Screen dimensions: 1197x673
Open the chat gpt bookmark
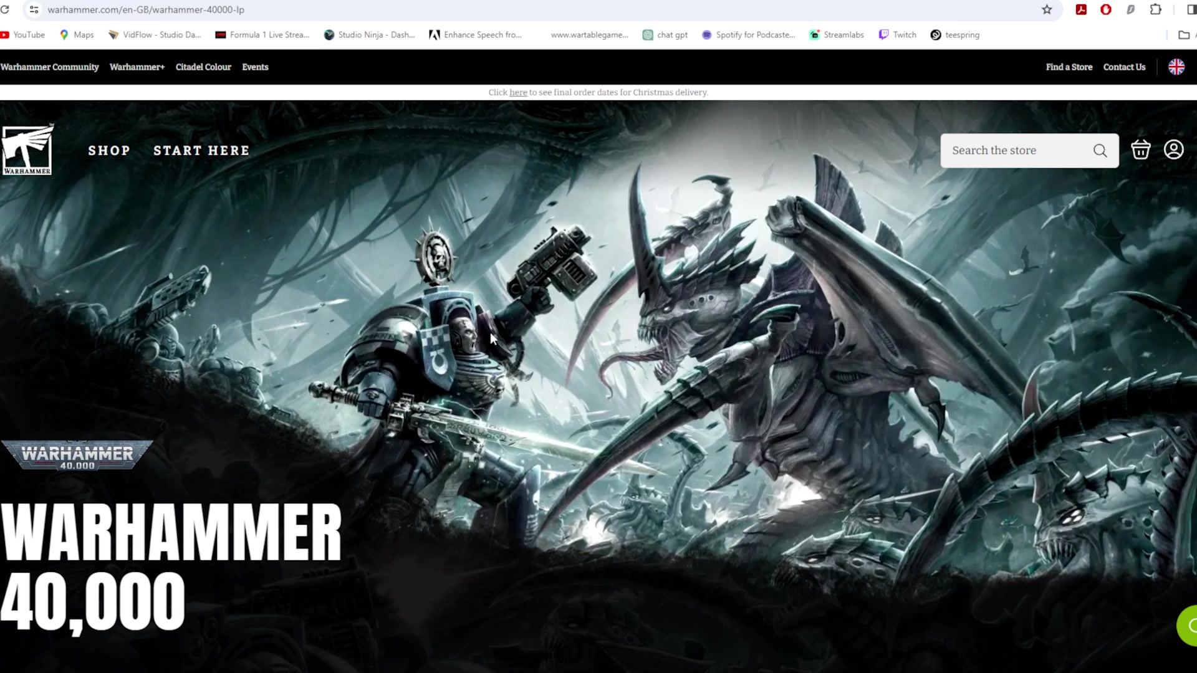click(665, 35)
